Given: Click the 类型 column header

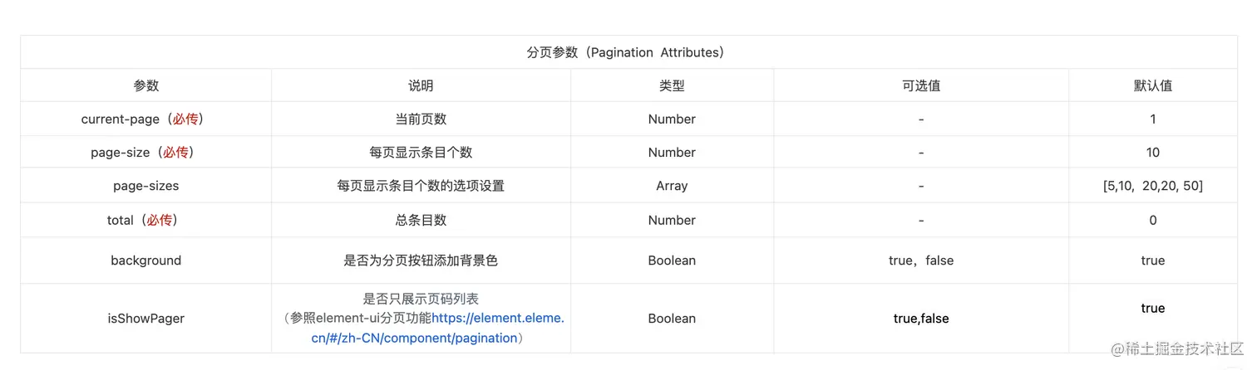Looking at the screenshot, I should [x=672, y=85].
